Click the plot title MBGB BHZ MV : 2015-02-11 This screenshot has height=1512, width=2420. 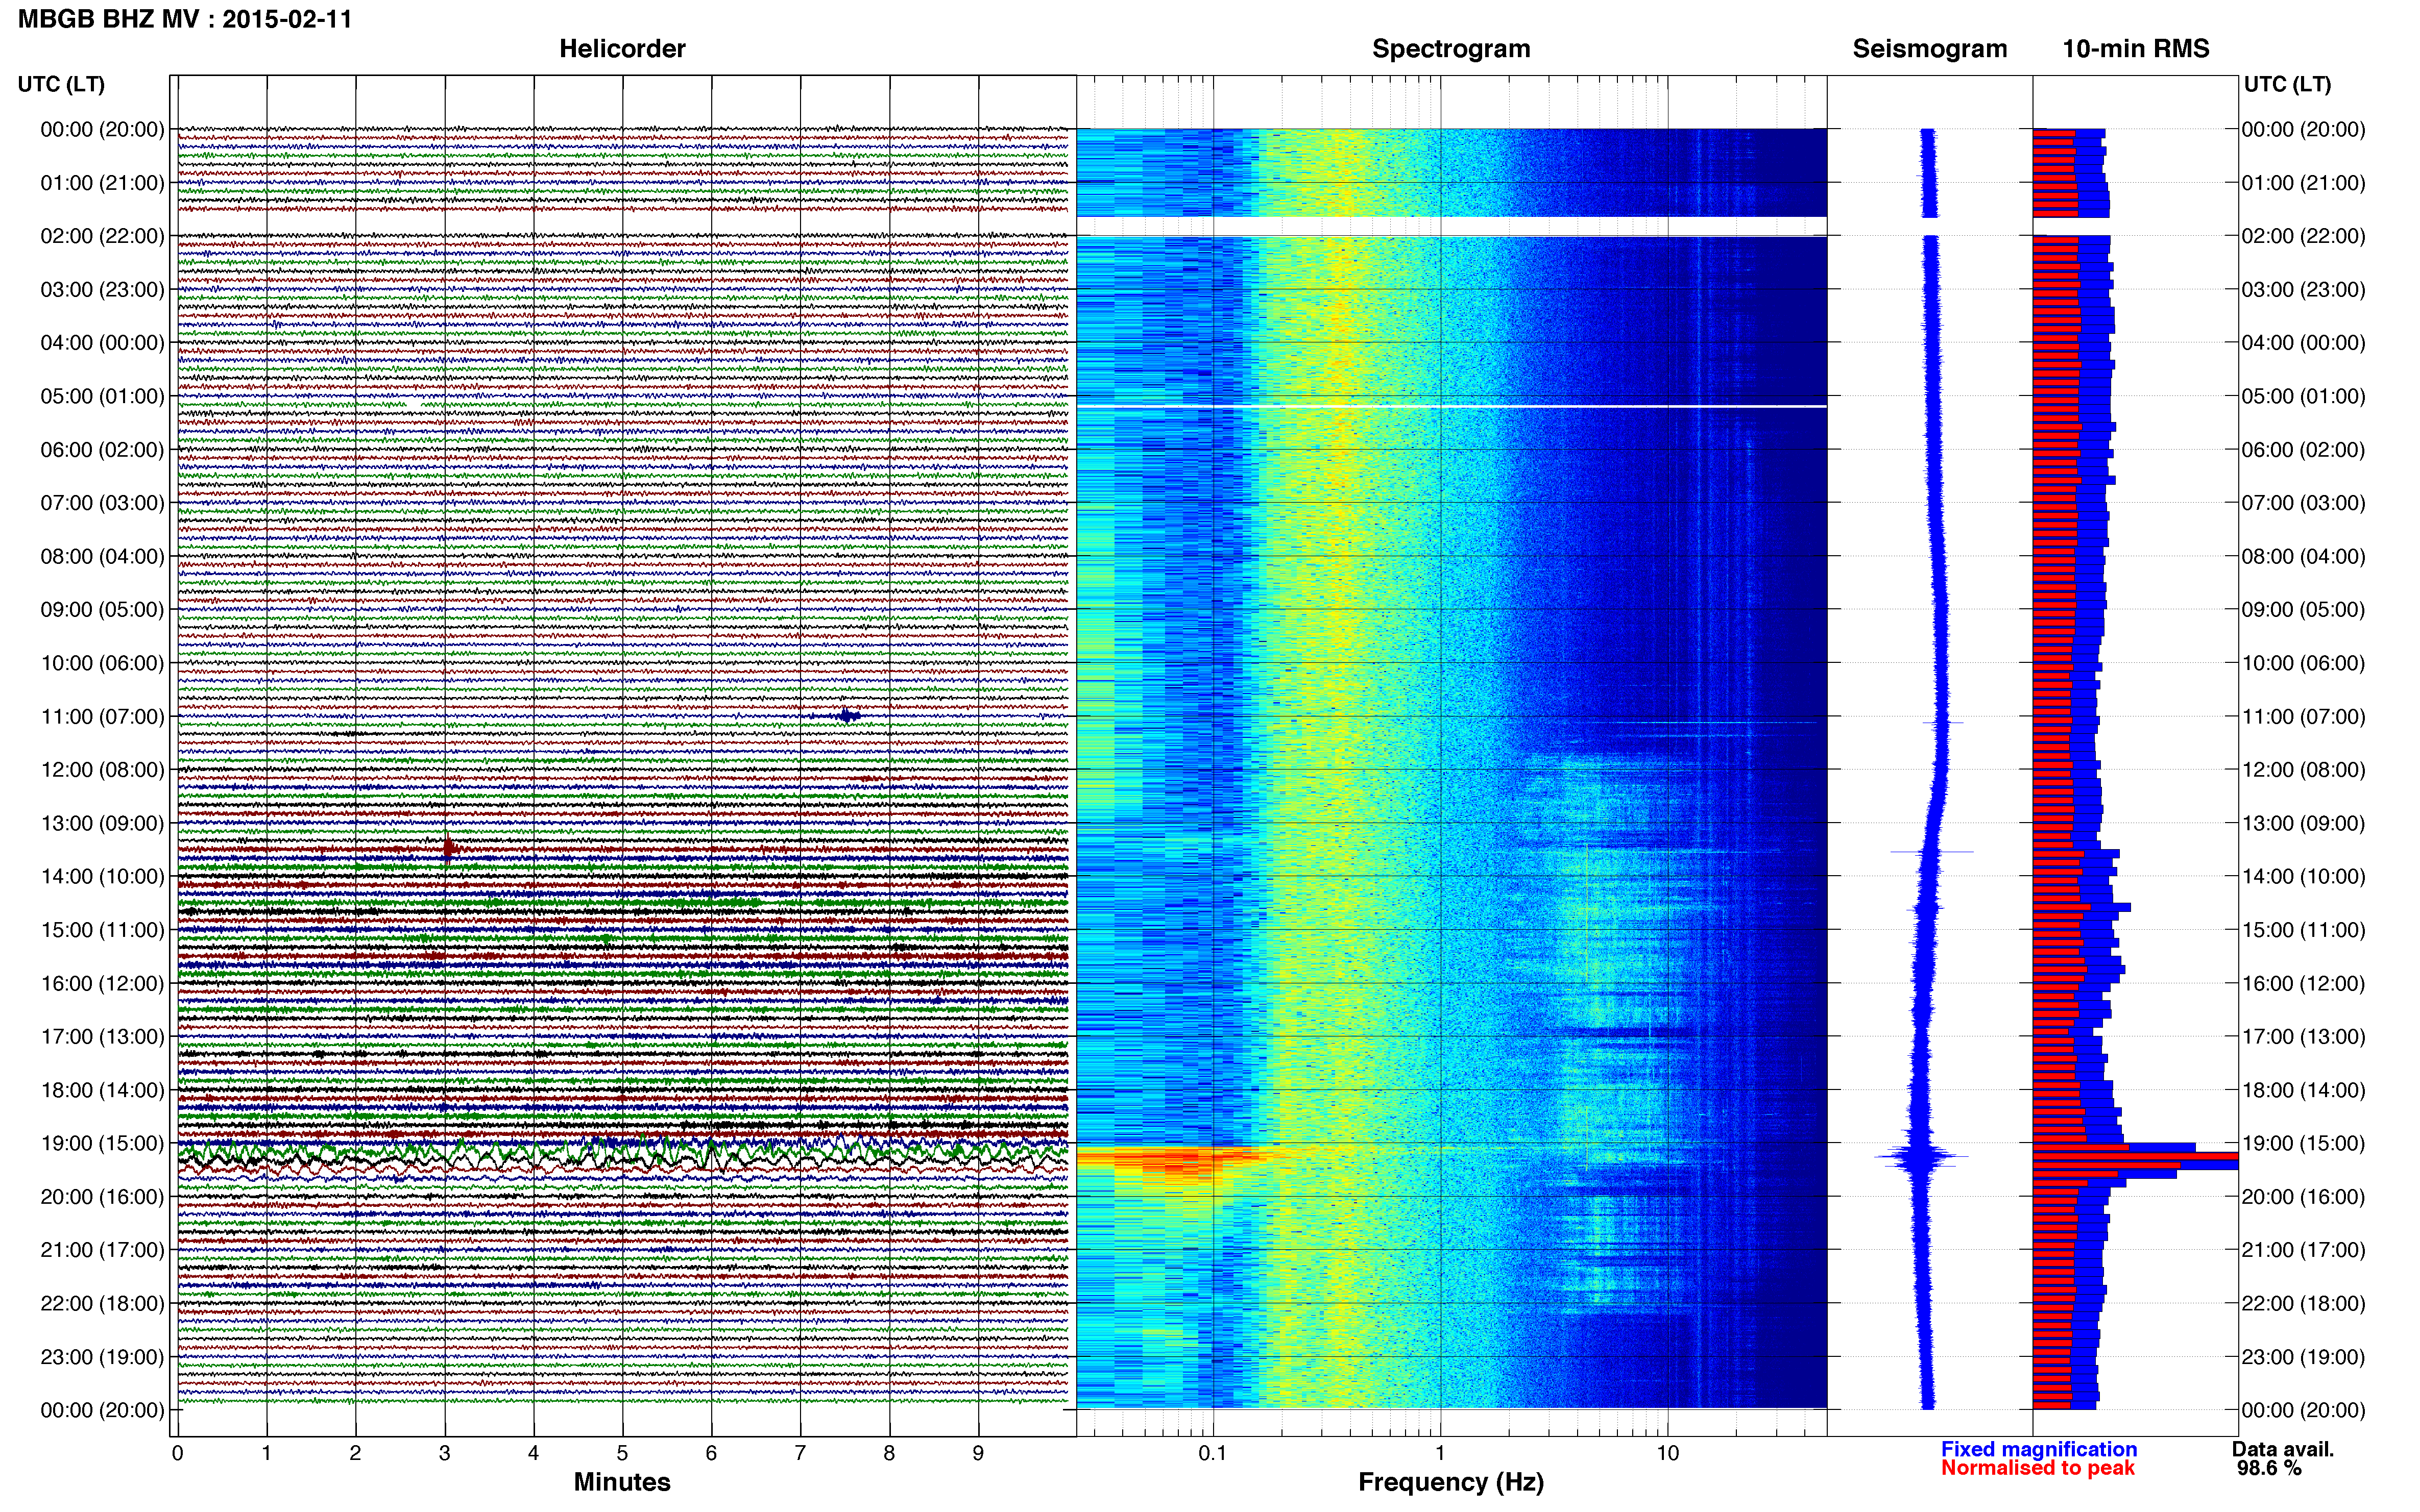tap(185, 19)
